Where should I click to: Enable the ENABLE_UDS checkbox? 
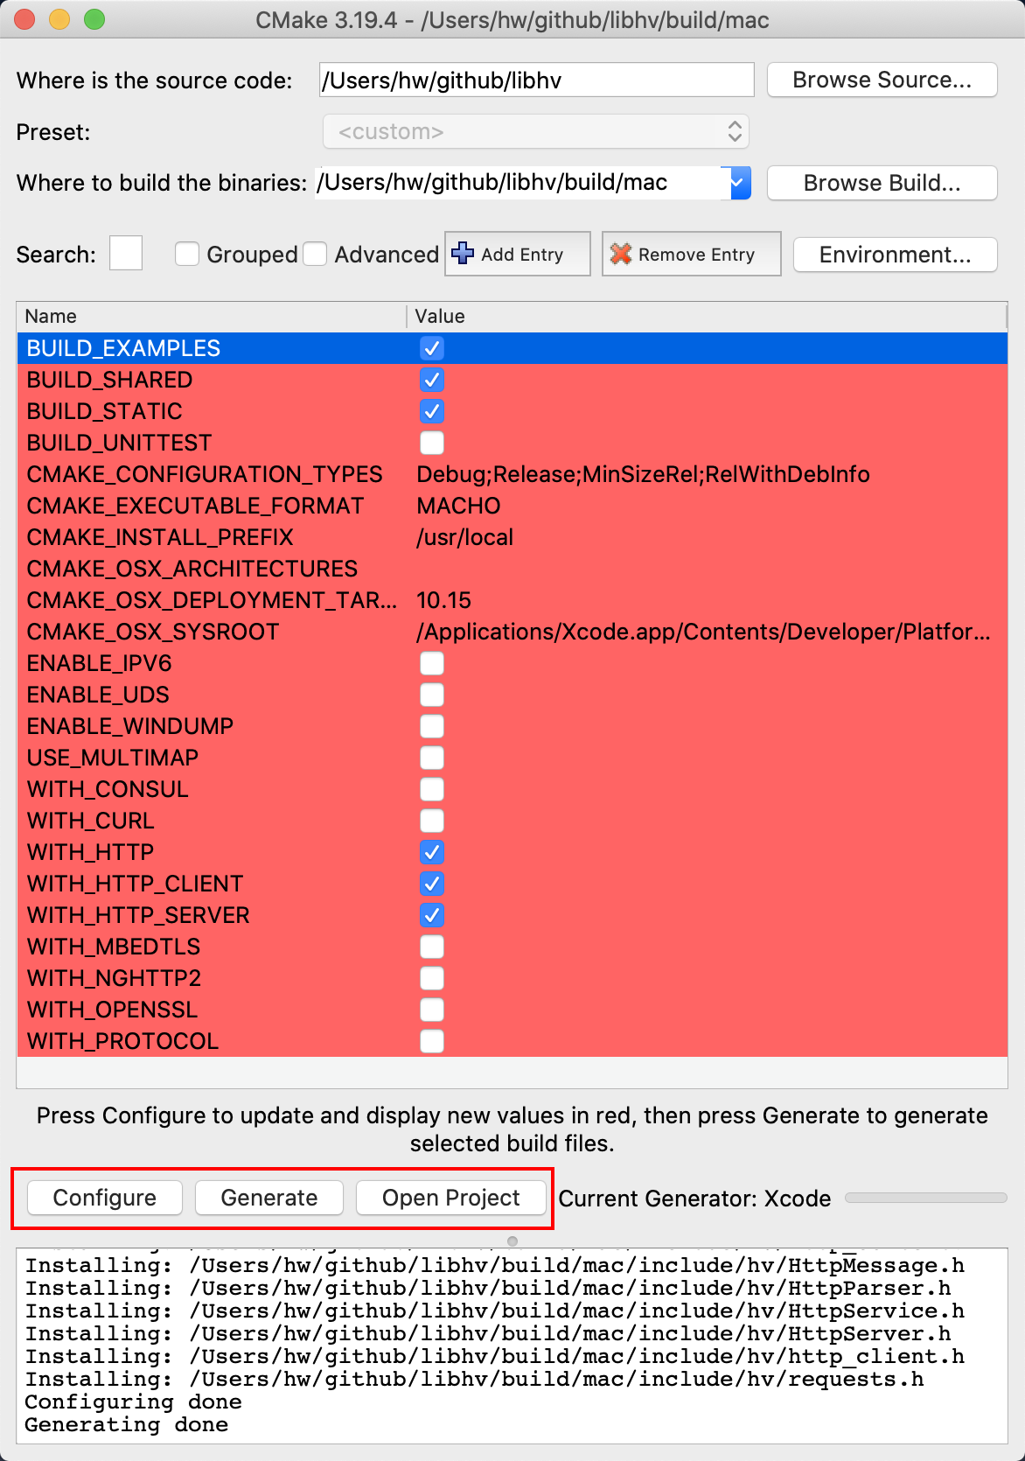point(432,695)
